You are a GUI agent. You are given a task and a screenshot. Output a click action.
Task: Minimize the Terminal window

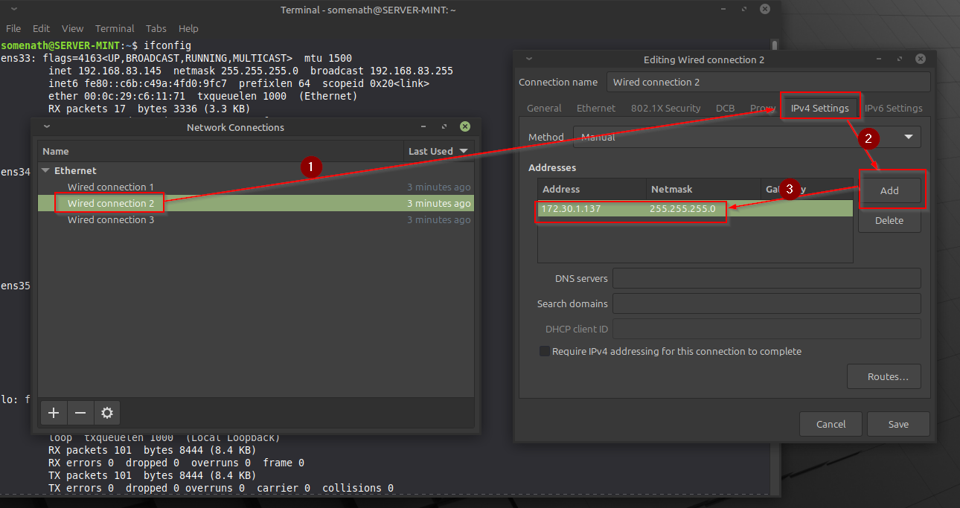725,9
